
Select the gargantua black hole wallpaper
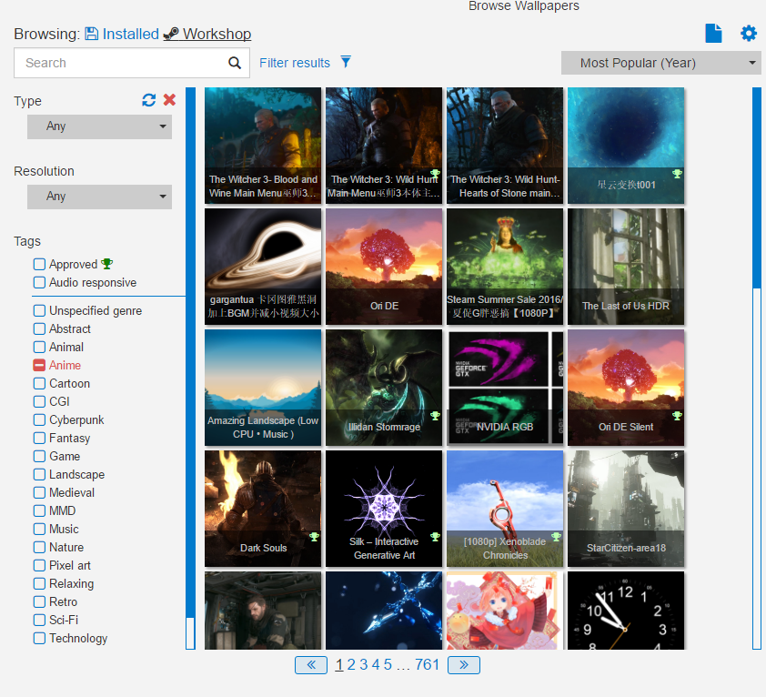tap(263, 267)
